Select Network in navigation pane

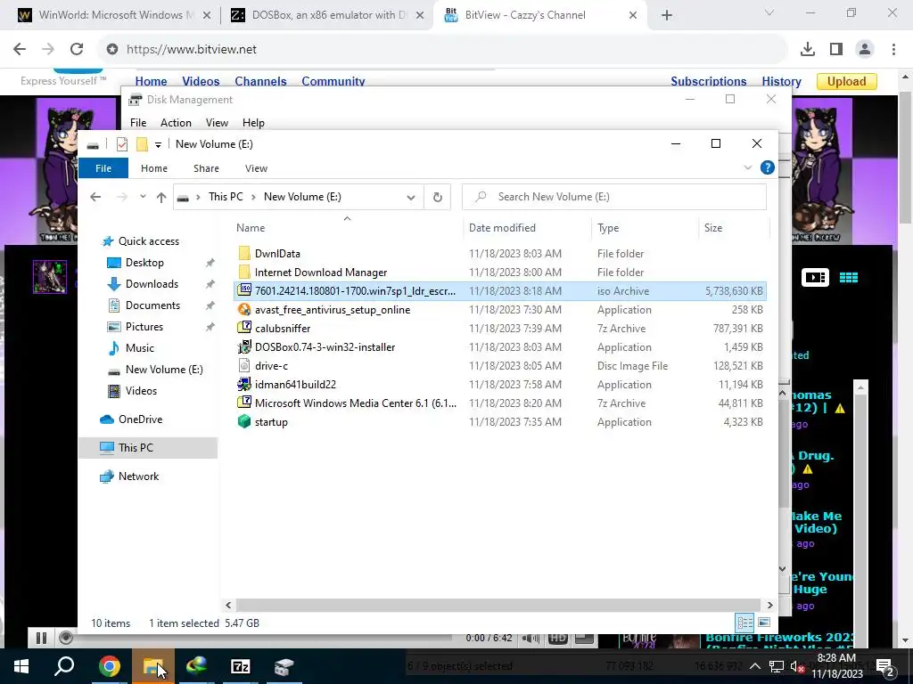138,476
